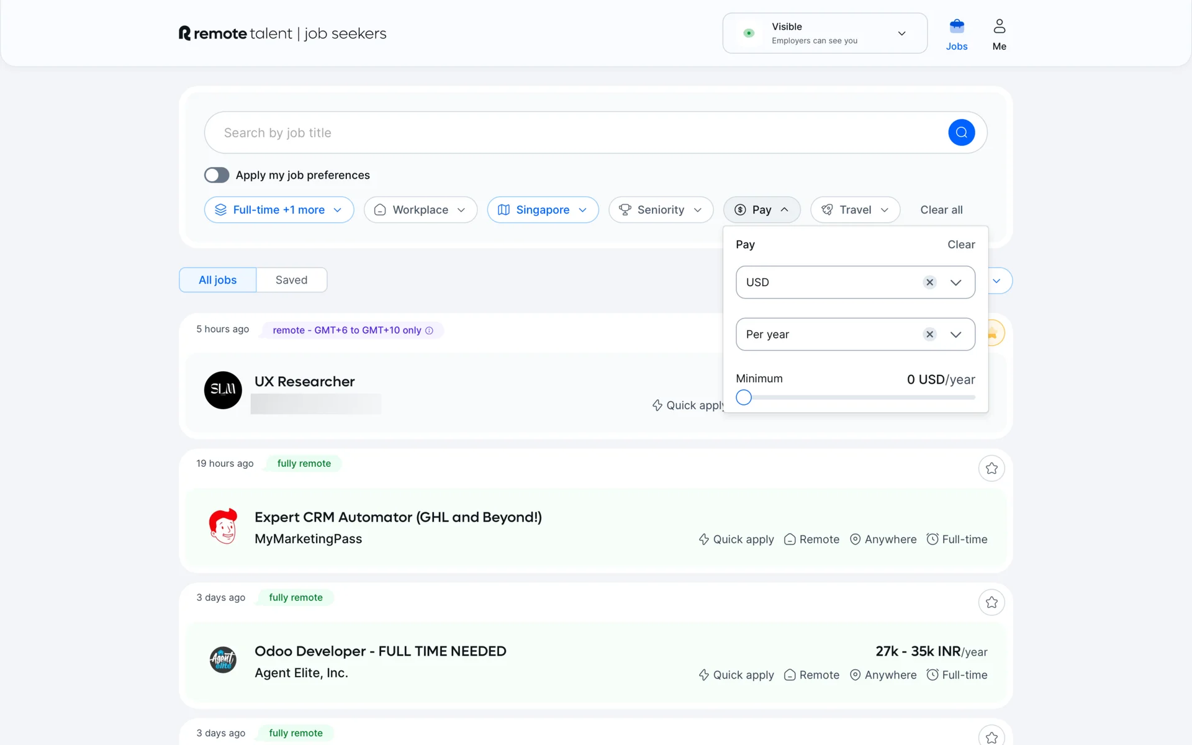Open the Seniority filter dropdown

[x=661, y=210]
